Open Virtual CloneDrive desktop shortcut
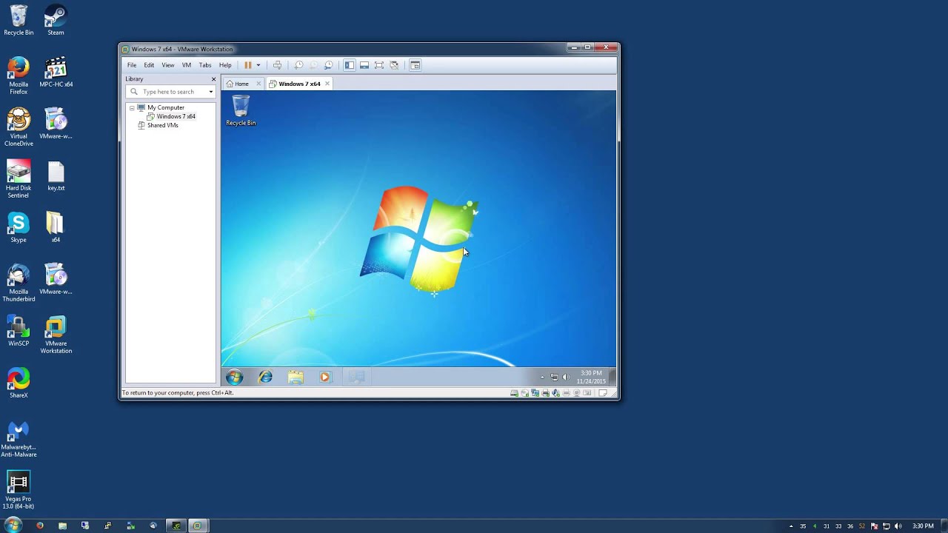The width and height of the screenshot is (948, 533). [x=19, y=127]
